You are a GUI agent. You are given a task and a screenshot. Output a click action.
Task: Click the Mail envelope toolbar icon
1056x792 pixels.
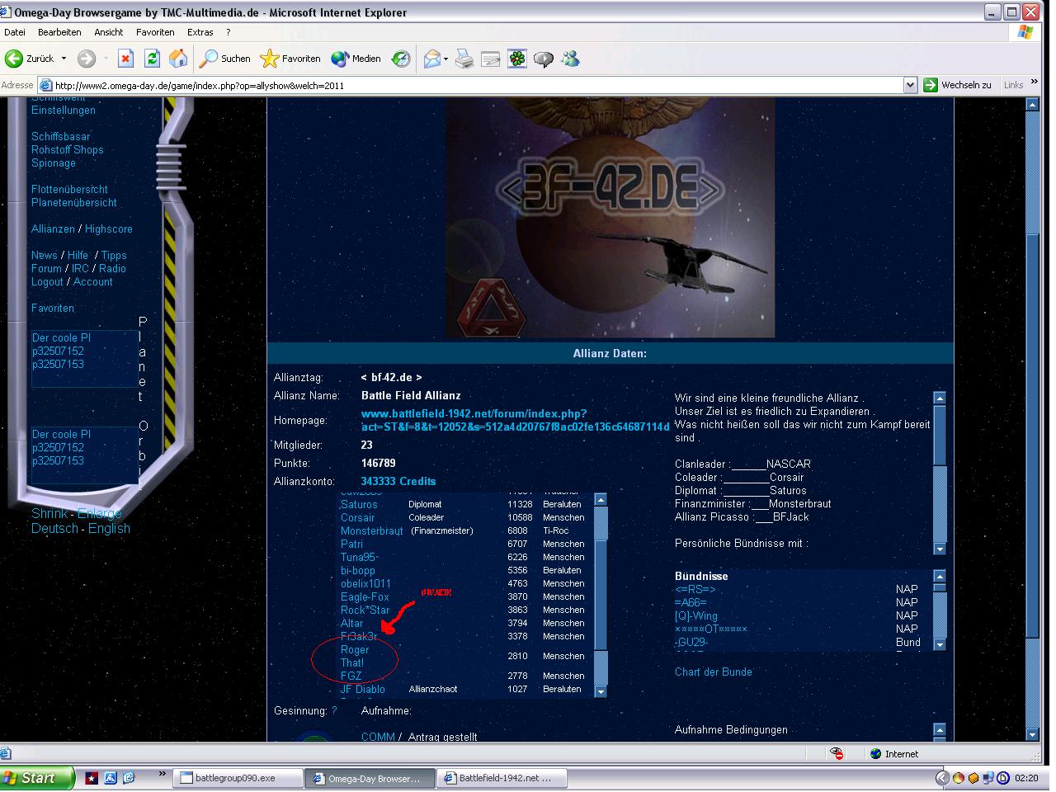pos(431,59)
